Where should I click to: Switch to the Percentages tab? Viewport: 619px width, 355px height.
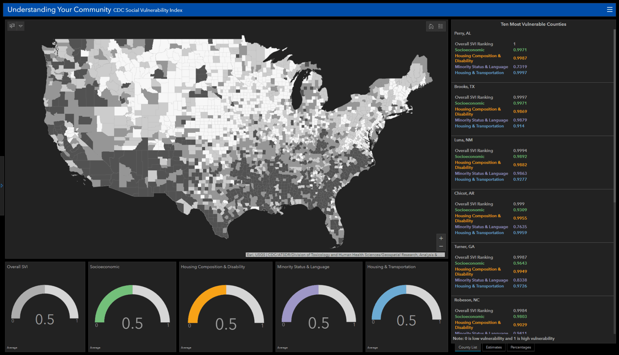coord(520,347)
